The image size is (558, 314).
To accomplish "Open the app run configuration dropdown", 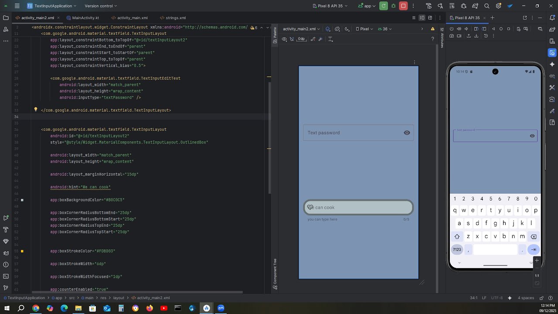I will 367,6.
